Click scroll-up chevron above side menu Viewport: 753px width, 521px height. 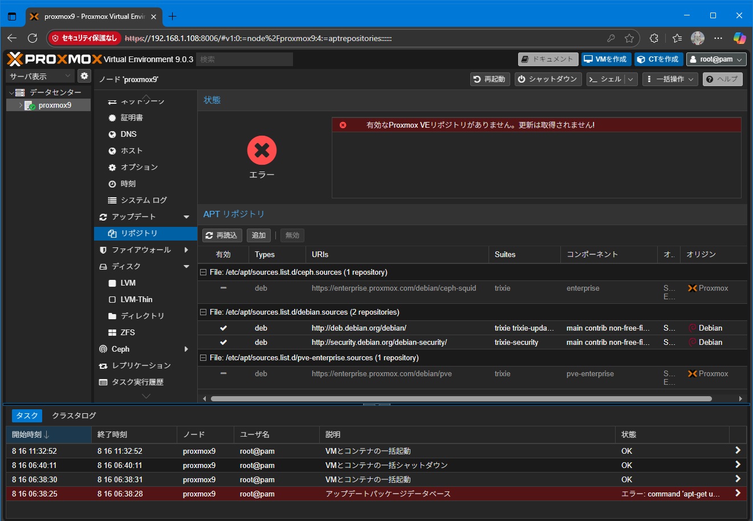click(x=146, y=97)
